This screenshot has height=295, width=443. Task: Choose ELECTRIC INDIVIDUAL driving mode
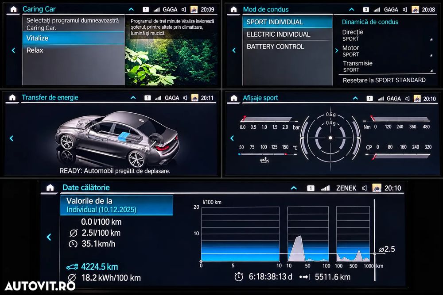point(288,34)
